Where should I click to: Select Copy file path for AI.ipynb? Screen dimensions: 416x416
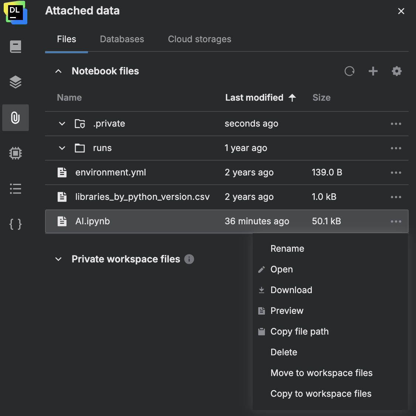pyautogui.click(x=300, y=331)
